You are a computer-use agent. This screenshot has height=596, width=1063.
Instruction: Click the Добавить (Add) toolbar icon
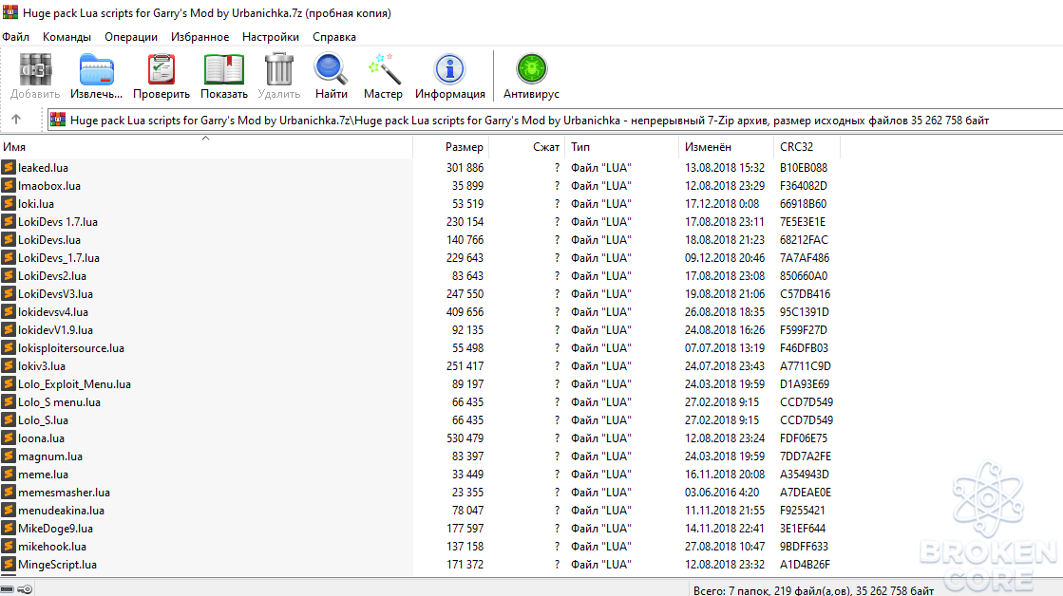[35, 70]
